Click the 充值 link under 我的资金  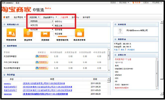point(116,50)
